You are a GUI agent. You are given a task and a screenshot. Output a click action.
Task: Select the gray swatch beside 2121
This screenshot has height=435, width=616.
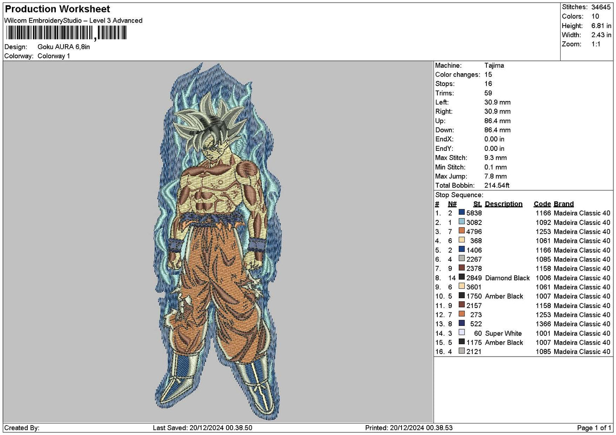click(462, 351)
